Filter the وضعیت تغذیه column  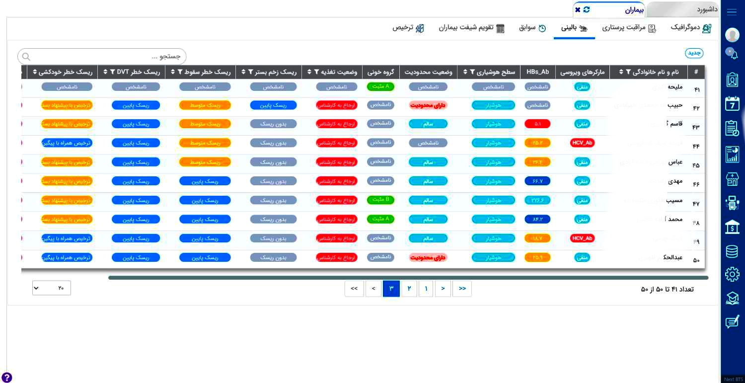tap(317, 73)
